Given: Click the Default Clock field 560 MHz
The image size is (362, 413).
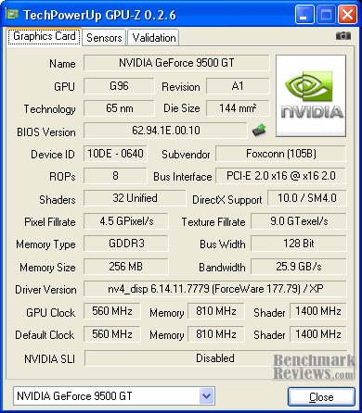Looking at the screenshot, I should pyautogui.click(x=112, y=334).
